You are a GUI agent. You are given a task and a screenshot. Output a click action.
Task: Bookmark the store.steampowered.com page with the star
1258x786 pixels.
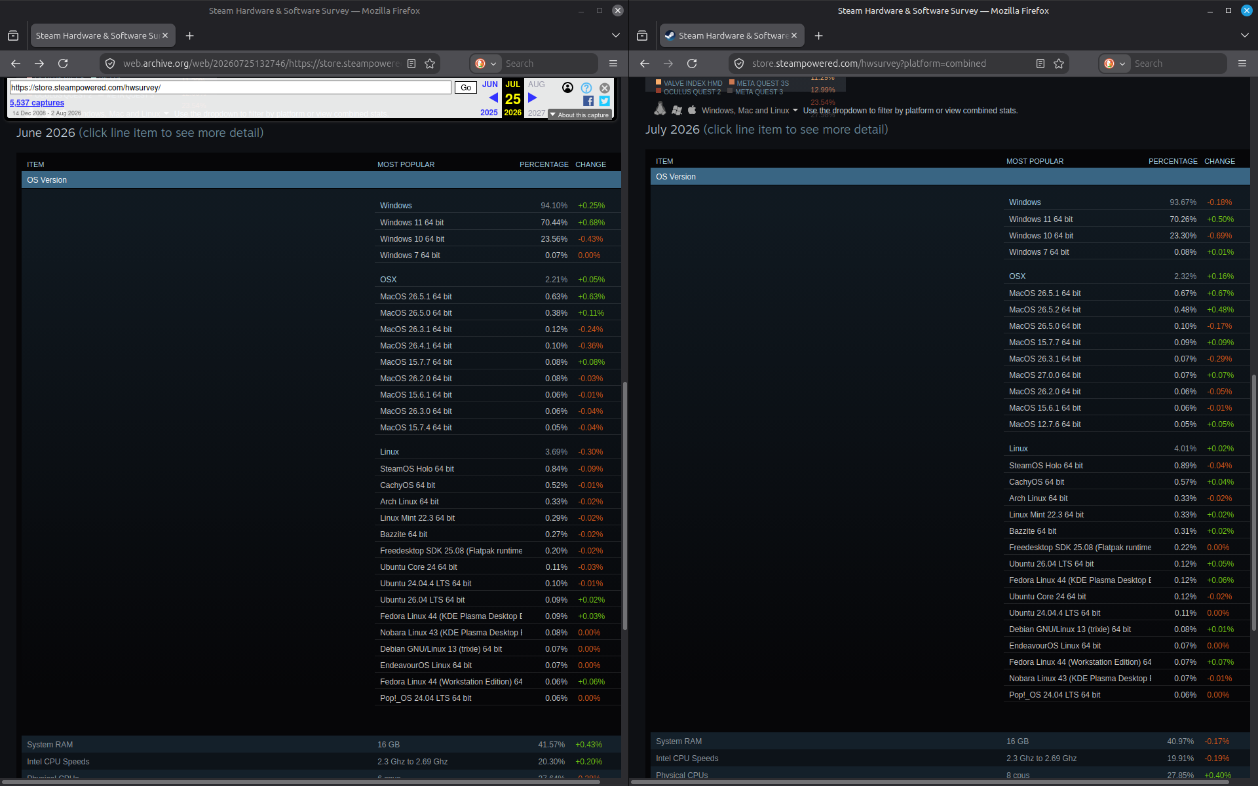[x=1059, y=64]
